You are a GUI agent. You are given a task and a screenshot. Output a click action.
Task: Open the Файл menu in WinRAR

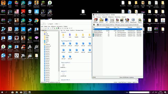(94, 17)
